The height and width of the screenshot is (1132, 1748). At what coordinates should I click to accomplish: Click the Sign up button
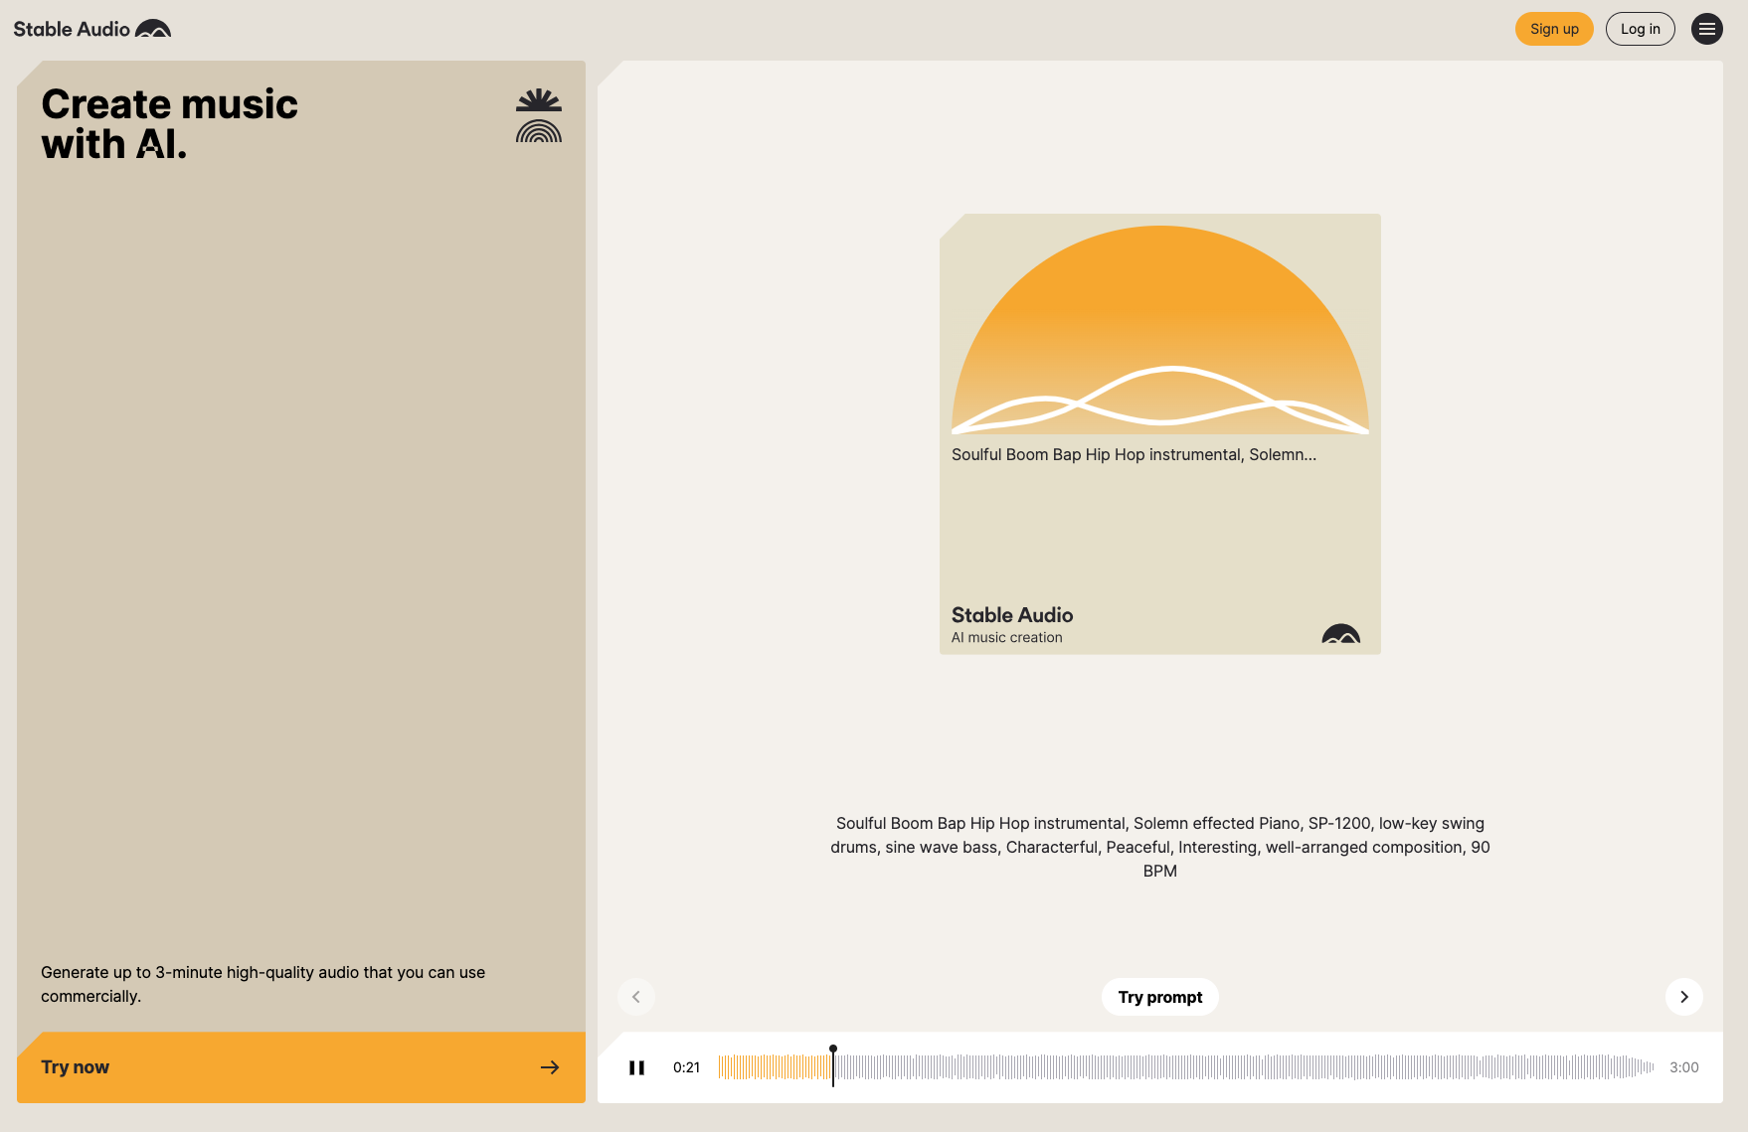click(x=1554, y=29)
